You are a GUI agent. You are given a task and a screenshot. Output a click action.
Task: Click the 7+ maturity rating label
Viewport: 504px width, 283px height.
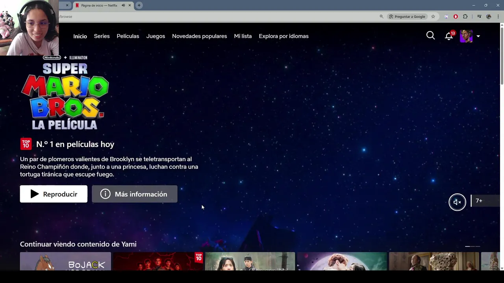[x=479, y=201]
